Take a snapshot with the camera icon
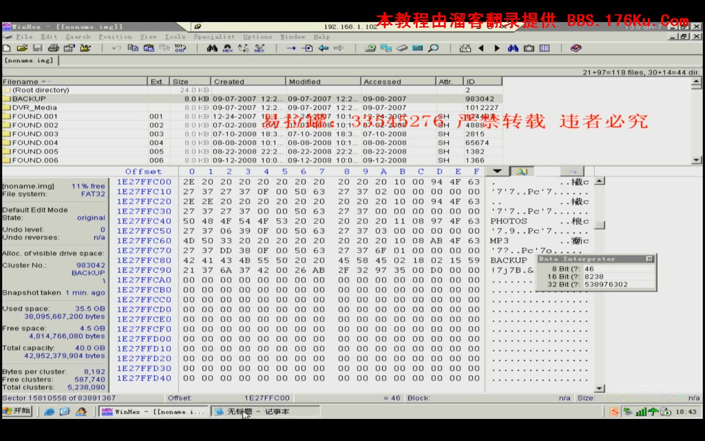Screen dimensions: 705x441 pos(529,49)
